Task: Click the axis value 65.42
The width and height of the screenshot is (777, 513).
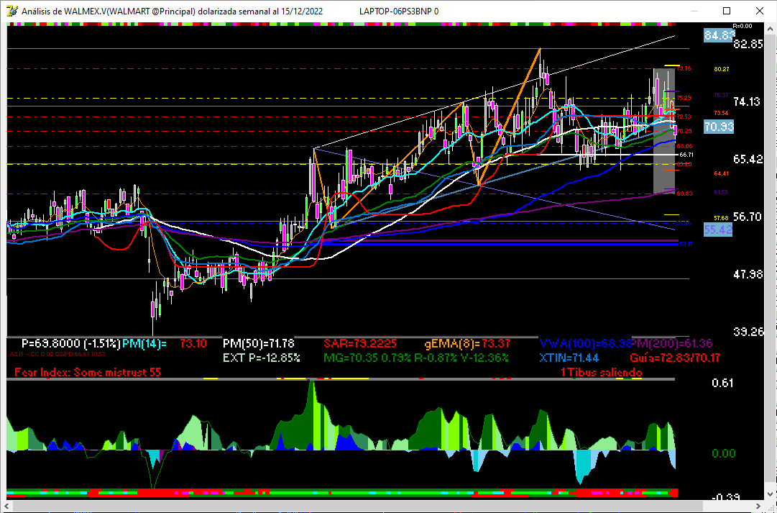Action: click(748, 159)
